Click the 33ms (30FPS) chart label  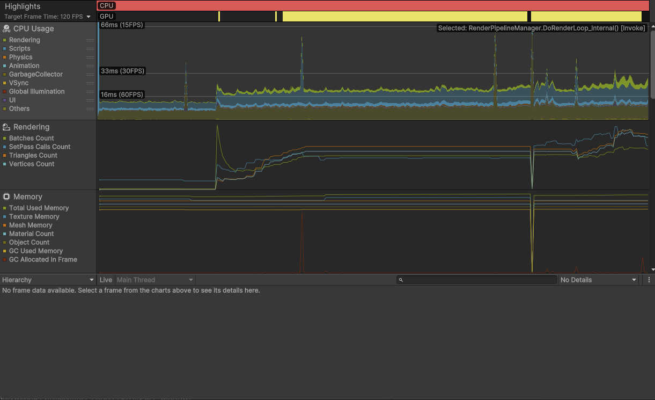tap(122, 71)
